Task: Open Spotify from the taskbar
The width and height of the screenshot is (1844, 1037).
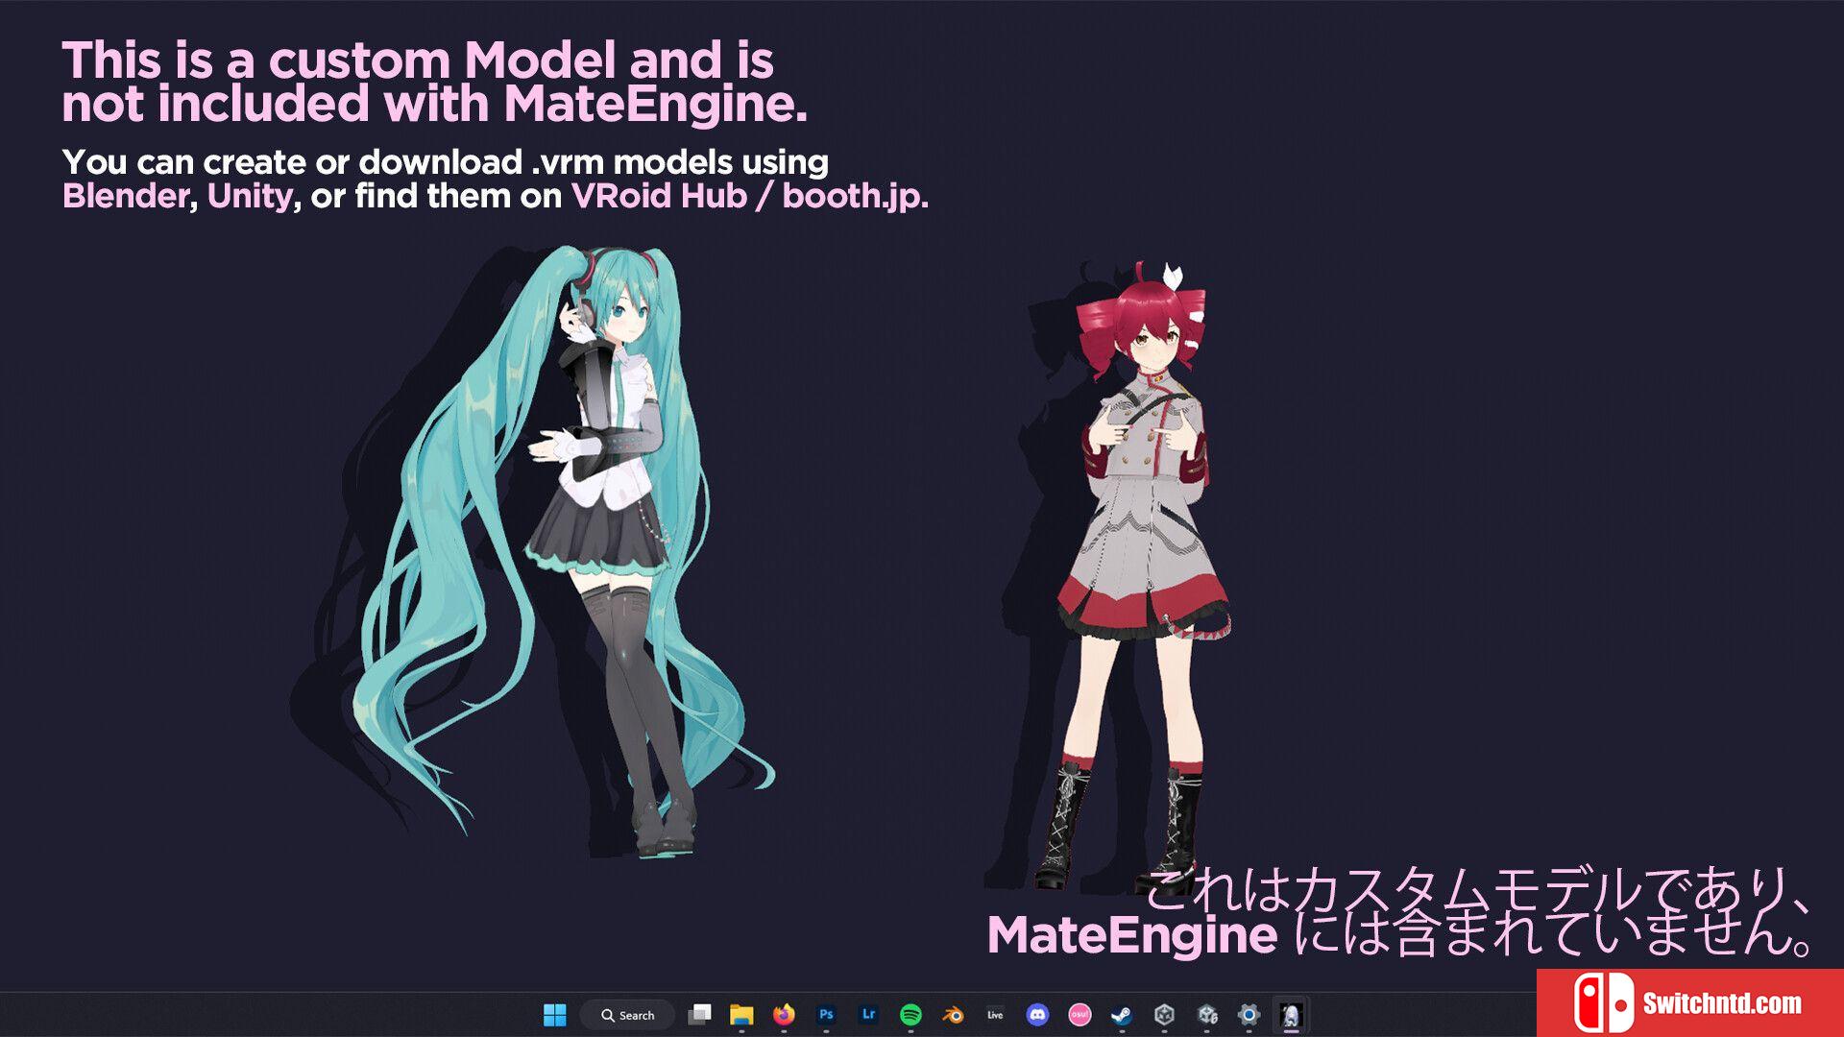Action: (910, 1015)
